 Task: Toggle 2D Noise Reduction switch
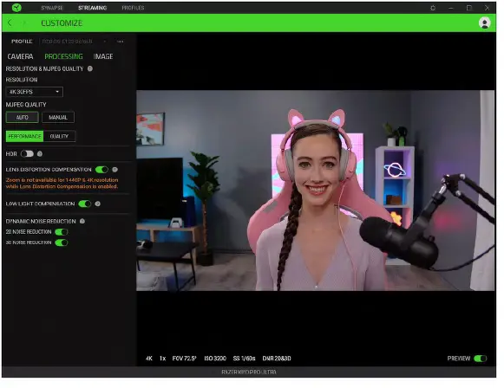62,232
